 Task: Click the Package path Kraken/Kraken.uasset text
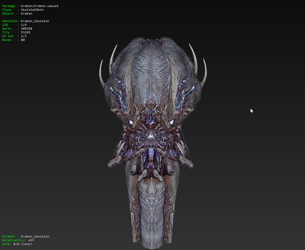[x=40, y=6]
